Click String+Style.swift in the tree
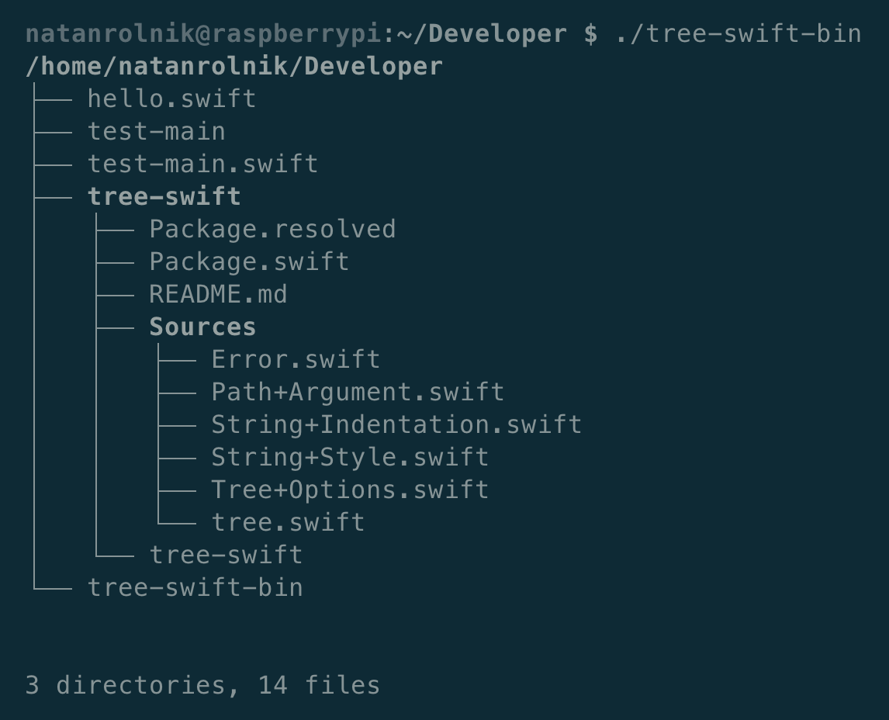 click(x=350, y=458)
